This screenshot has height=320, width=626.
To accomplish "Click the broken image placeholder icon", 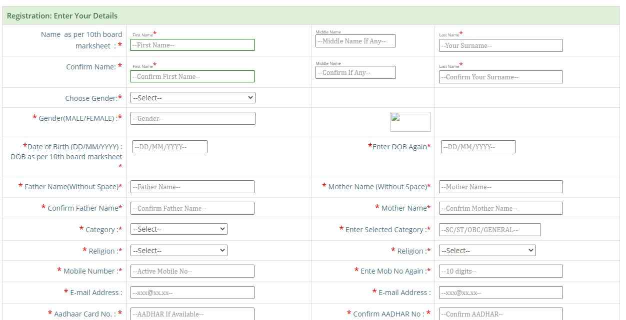I will coord(410,121).
